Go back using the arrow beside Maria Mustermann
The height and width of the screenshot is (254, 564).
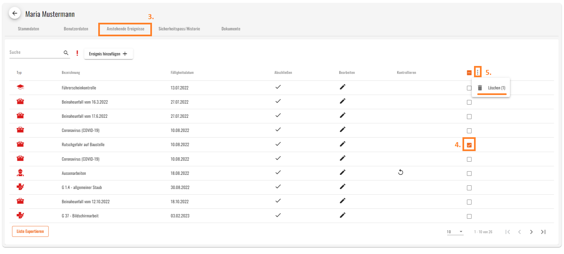click(15, 14)
